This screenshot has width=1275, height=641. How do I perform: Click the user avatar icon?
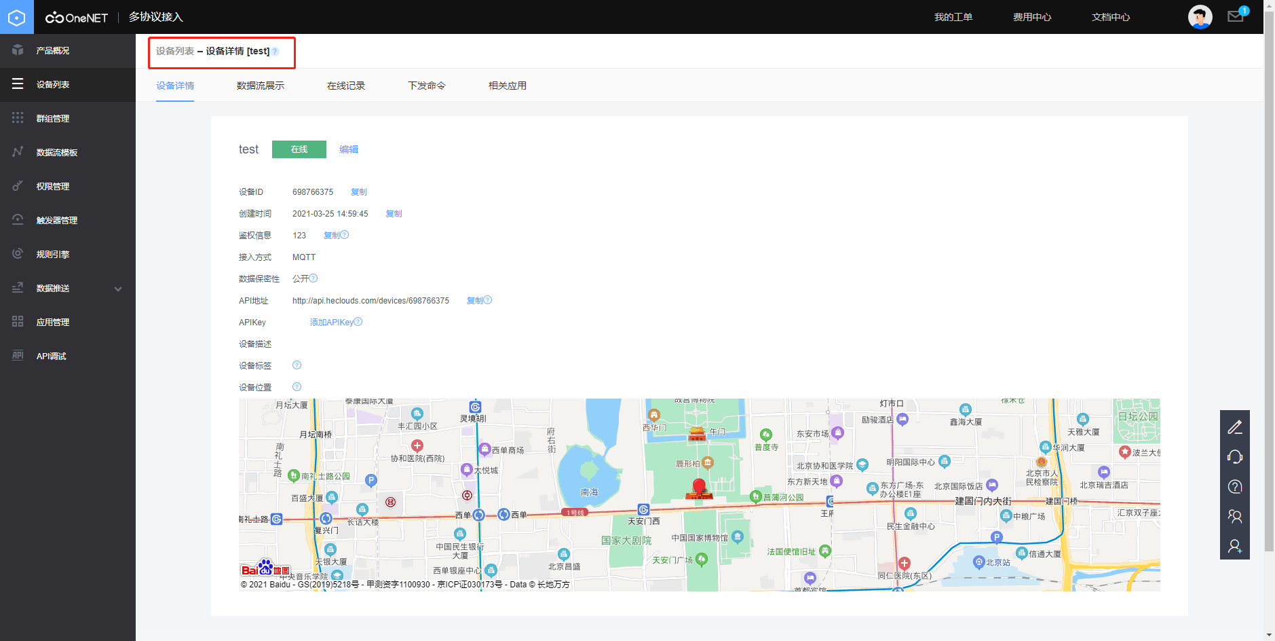coord(1200,17)
